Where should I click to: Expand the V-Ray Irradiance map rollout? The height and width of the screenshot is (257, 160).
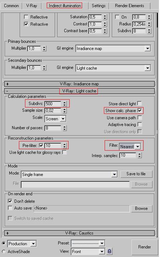(79, 84)
